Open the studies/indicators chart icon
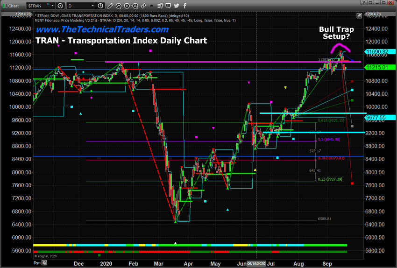397x268 pixels. (x=118, y=6)
